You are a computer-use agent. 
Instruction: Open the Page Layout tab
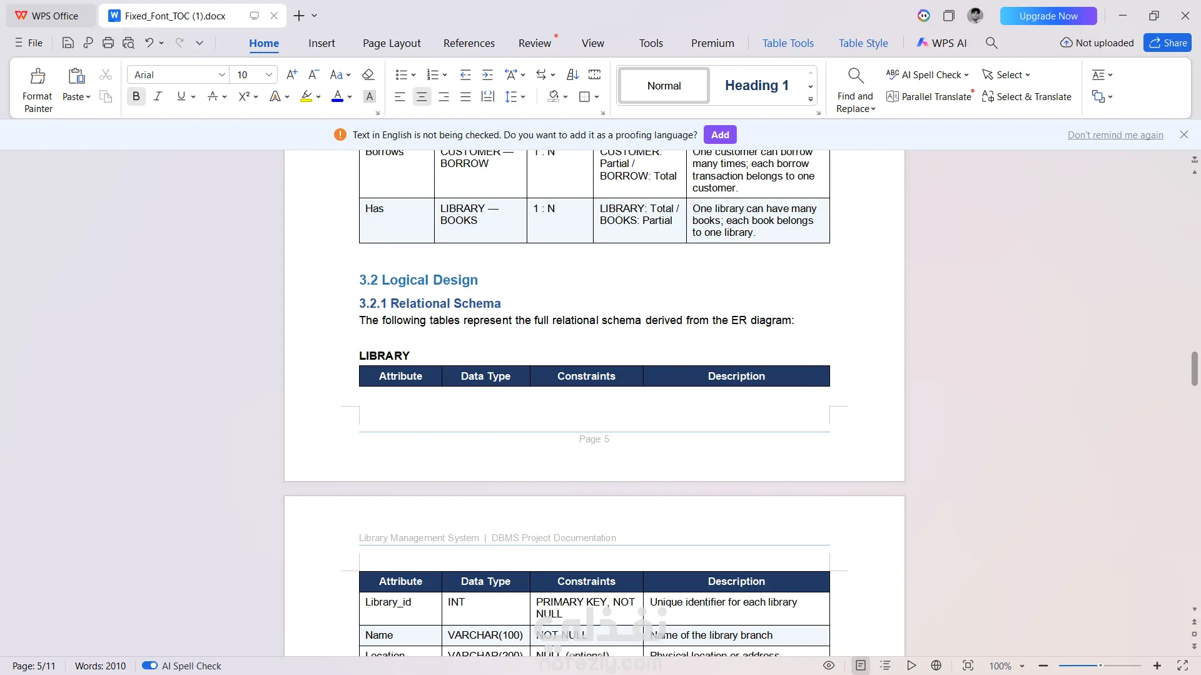[392, 43]
